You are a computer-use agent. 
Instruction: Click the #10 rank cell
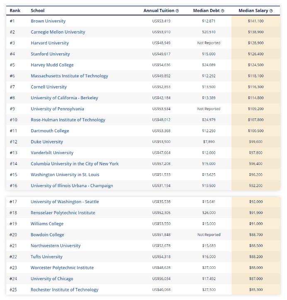14,120
